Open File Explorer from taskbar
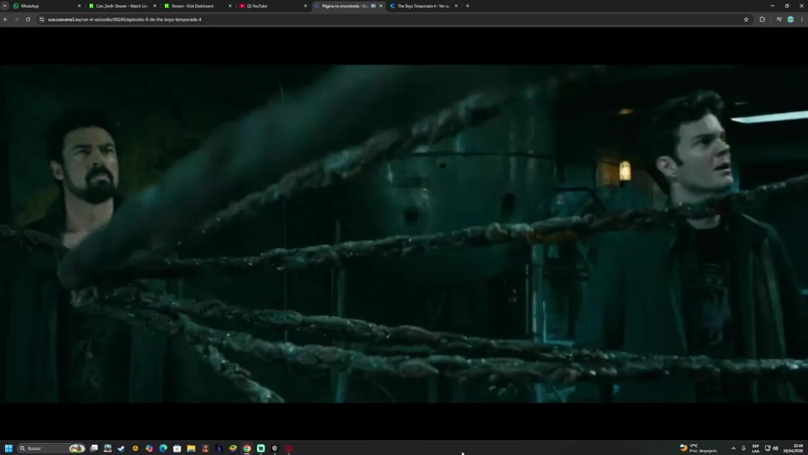808x455 pixels. tap(191, 448)
